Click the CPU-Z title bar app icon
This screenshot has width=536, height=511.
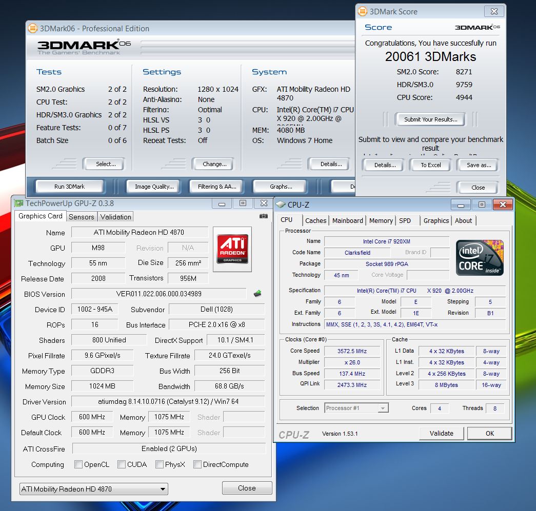click(x=280, y=205)
